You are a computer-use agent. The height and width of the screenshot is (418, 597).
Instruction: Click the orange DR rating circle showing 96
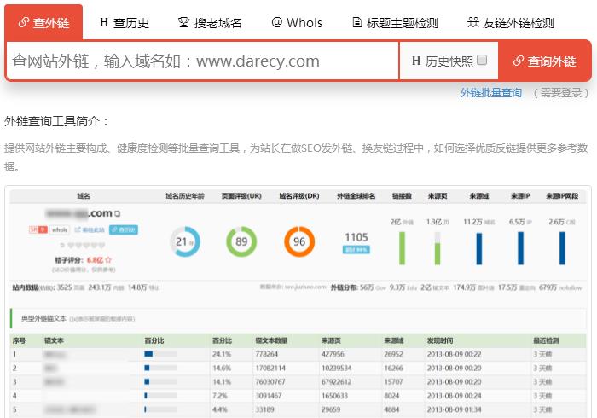click(x=300, y=241)
